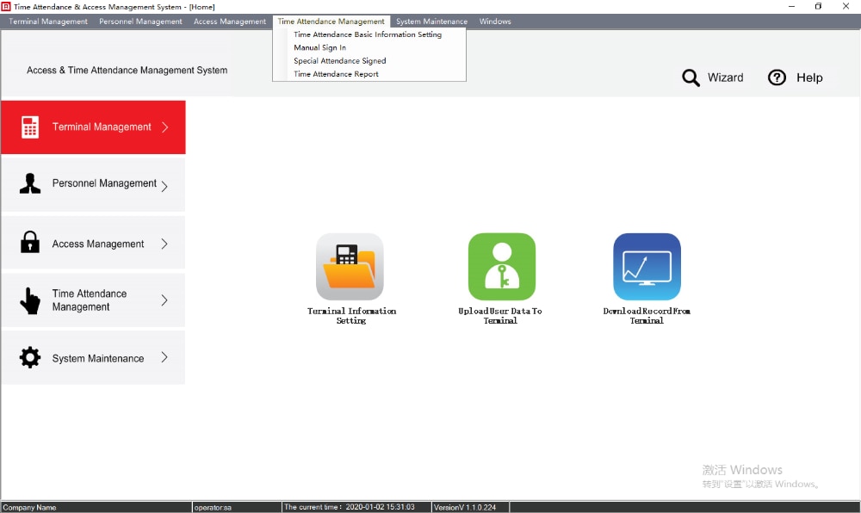Open the Windows menu in menu bar
Image resolution: width=861 pixels, height=513 pixels.
coord(495,22)
